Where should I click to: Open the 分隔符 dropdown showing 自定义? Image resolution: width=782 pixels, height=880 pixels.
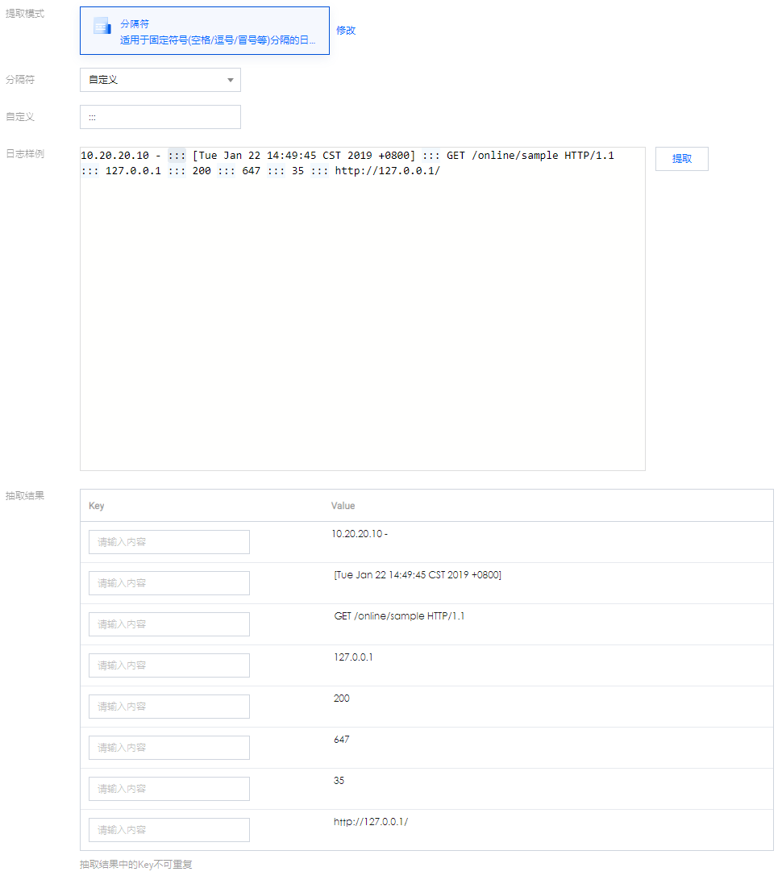[x=160, y=80]
